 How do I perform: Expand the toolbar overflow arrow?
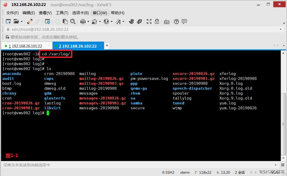[284, 23]
